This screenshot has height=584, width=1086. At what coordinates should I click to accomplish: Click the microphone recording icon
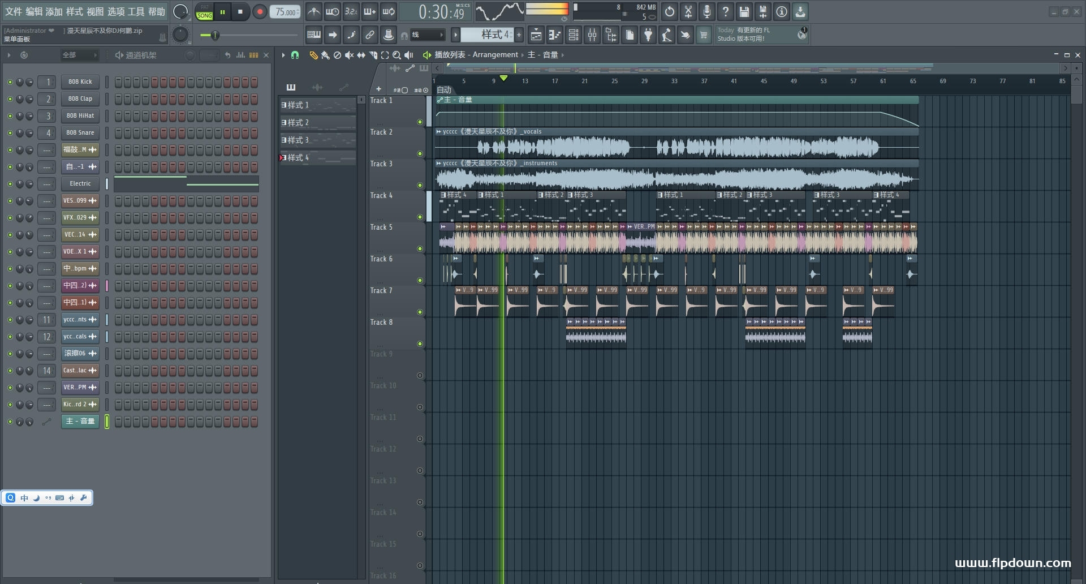(x=706, y=11)
